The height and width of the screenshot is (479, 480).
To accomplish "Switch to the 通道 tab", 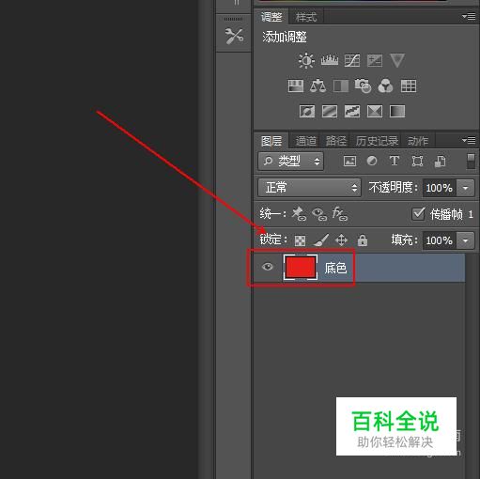I will point(305,141).
